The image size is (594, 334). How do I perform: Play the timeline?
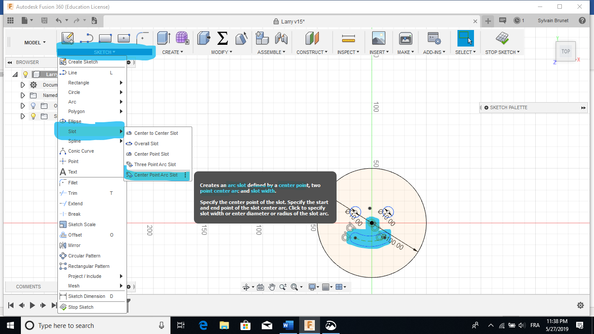[x=32, y=305]
